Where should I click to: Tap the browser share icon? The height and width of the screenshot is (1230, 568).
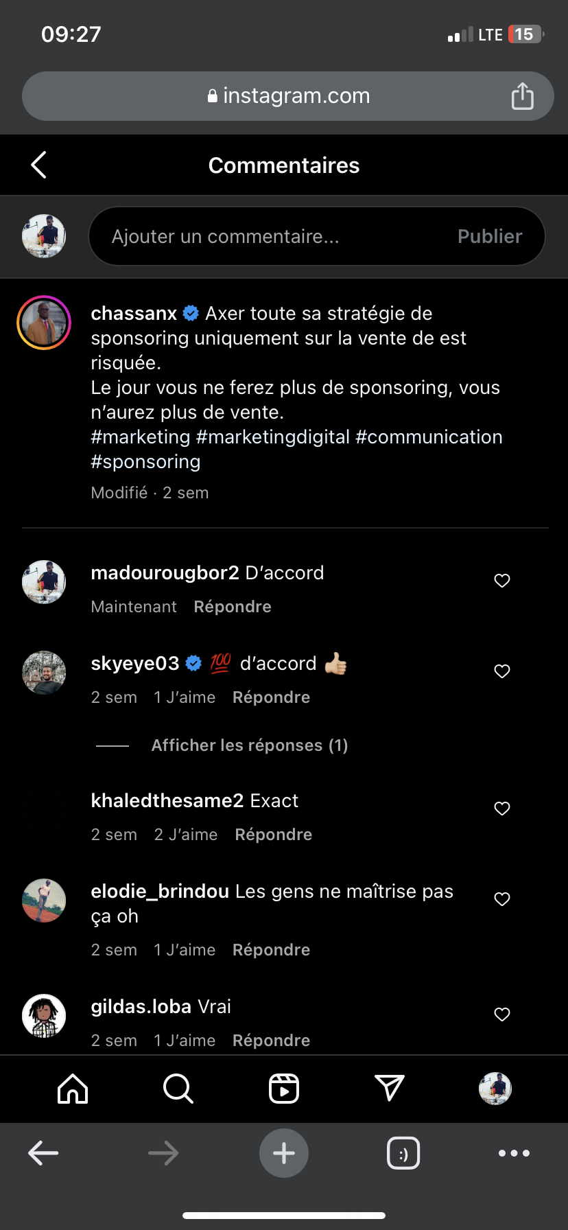click(522, 96)
